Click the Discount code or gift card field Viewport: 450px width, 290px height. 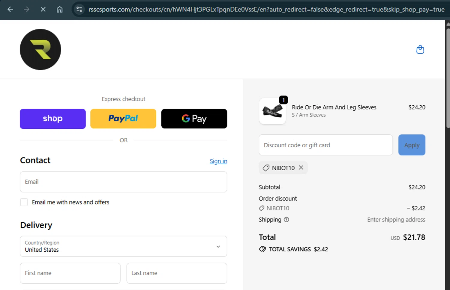pos(325,145)
